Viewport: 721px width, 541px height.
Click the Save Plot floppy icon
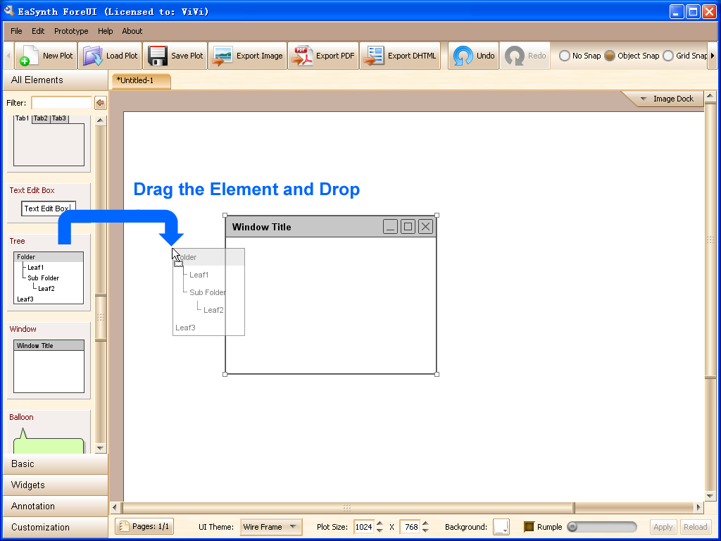(158, 56)
